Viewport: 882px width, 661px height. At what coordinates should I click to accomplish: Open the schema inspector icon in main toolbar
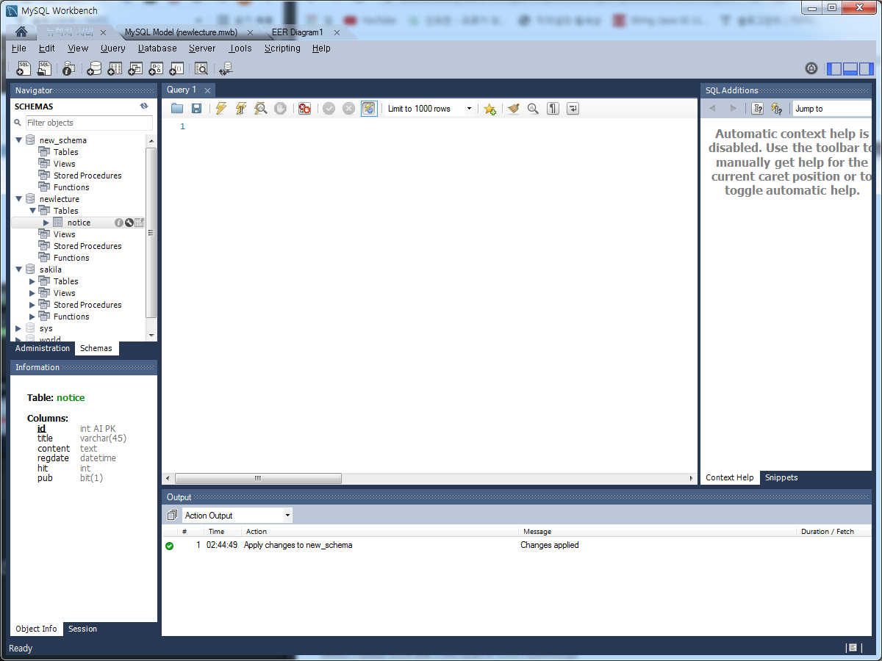[68, 68]
